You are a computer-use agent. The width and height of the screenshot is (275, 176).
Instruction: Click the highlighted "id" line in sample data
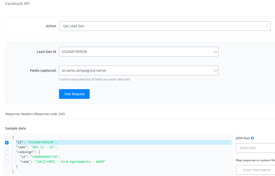pyautogui.click(x=36, y=142)
